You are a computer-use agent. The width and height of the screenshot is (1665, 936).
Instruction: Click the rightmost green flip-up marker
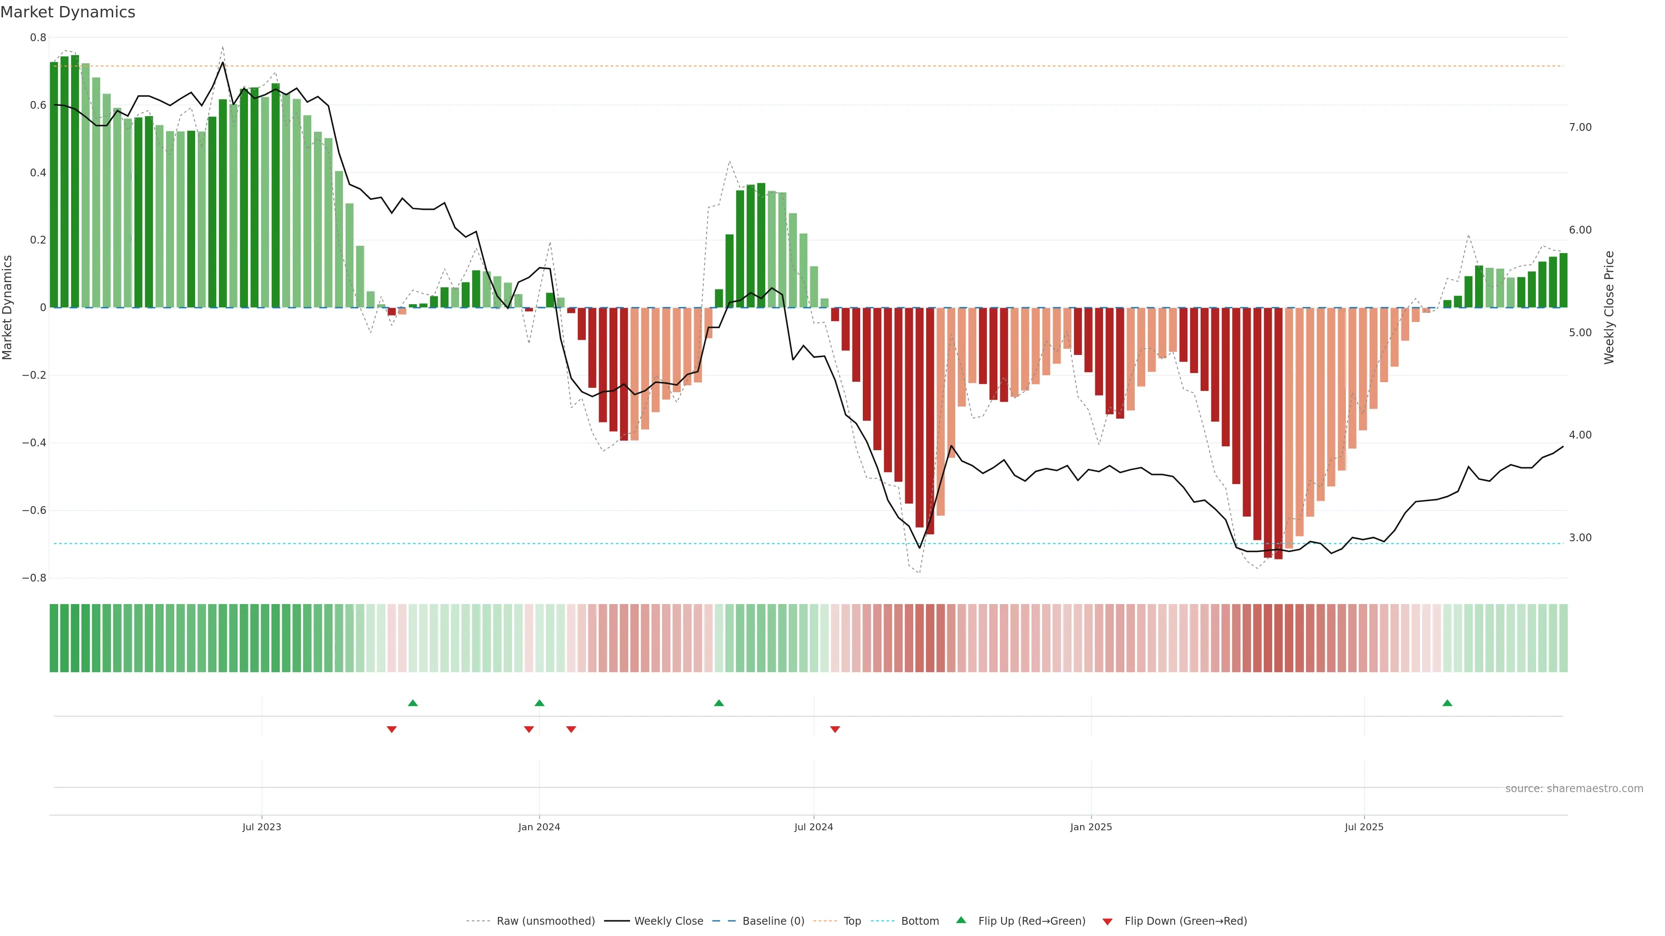[1447, 703]
